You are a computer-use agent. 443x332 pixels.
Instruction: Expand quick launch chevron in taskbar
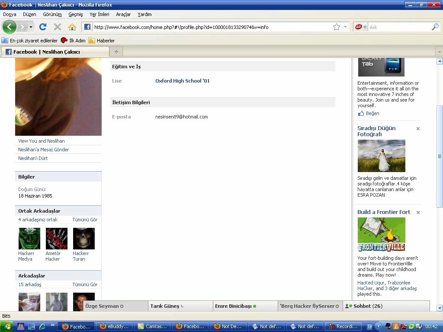click(52, 325)
